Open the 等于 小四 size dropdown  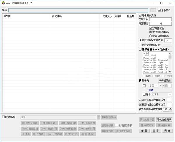(162, 94)
